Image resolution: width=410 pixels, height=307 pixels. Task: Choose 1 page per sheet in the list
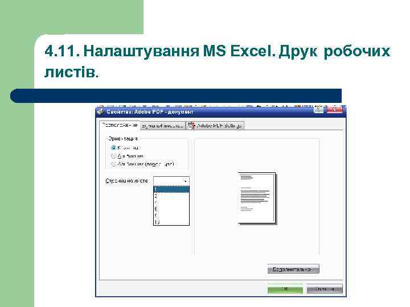point(171,189)
